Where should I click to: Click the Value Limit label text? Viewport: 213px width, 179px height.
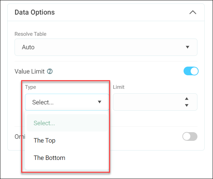click(x=29, y=71)
